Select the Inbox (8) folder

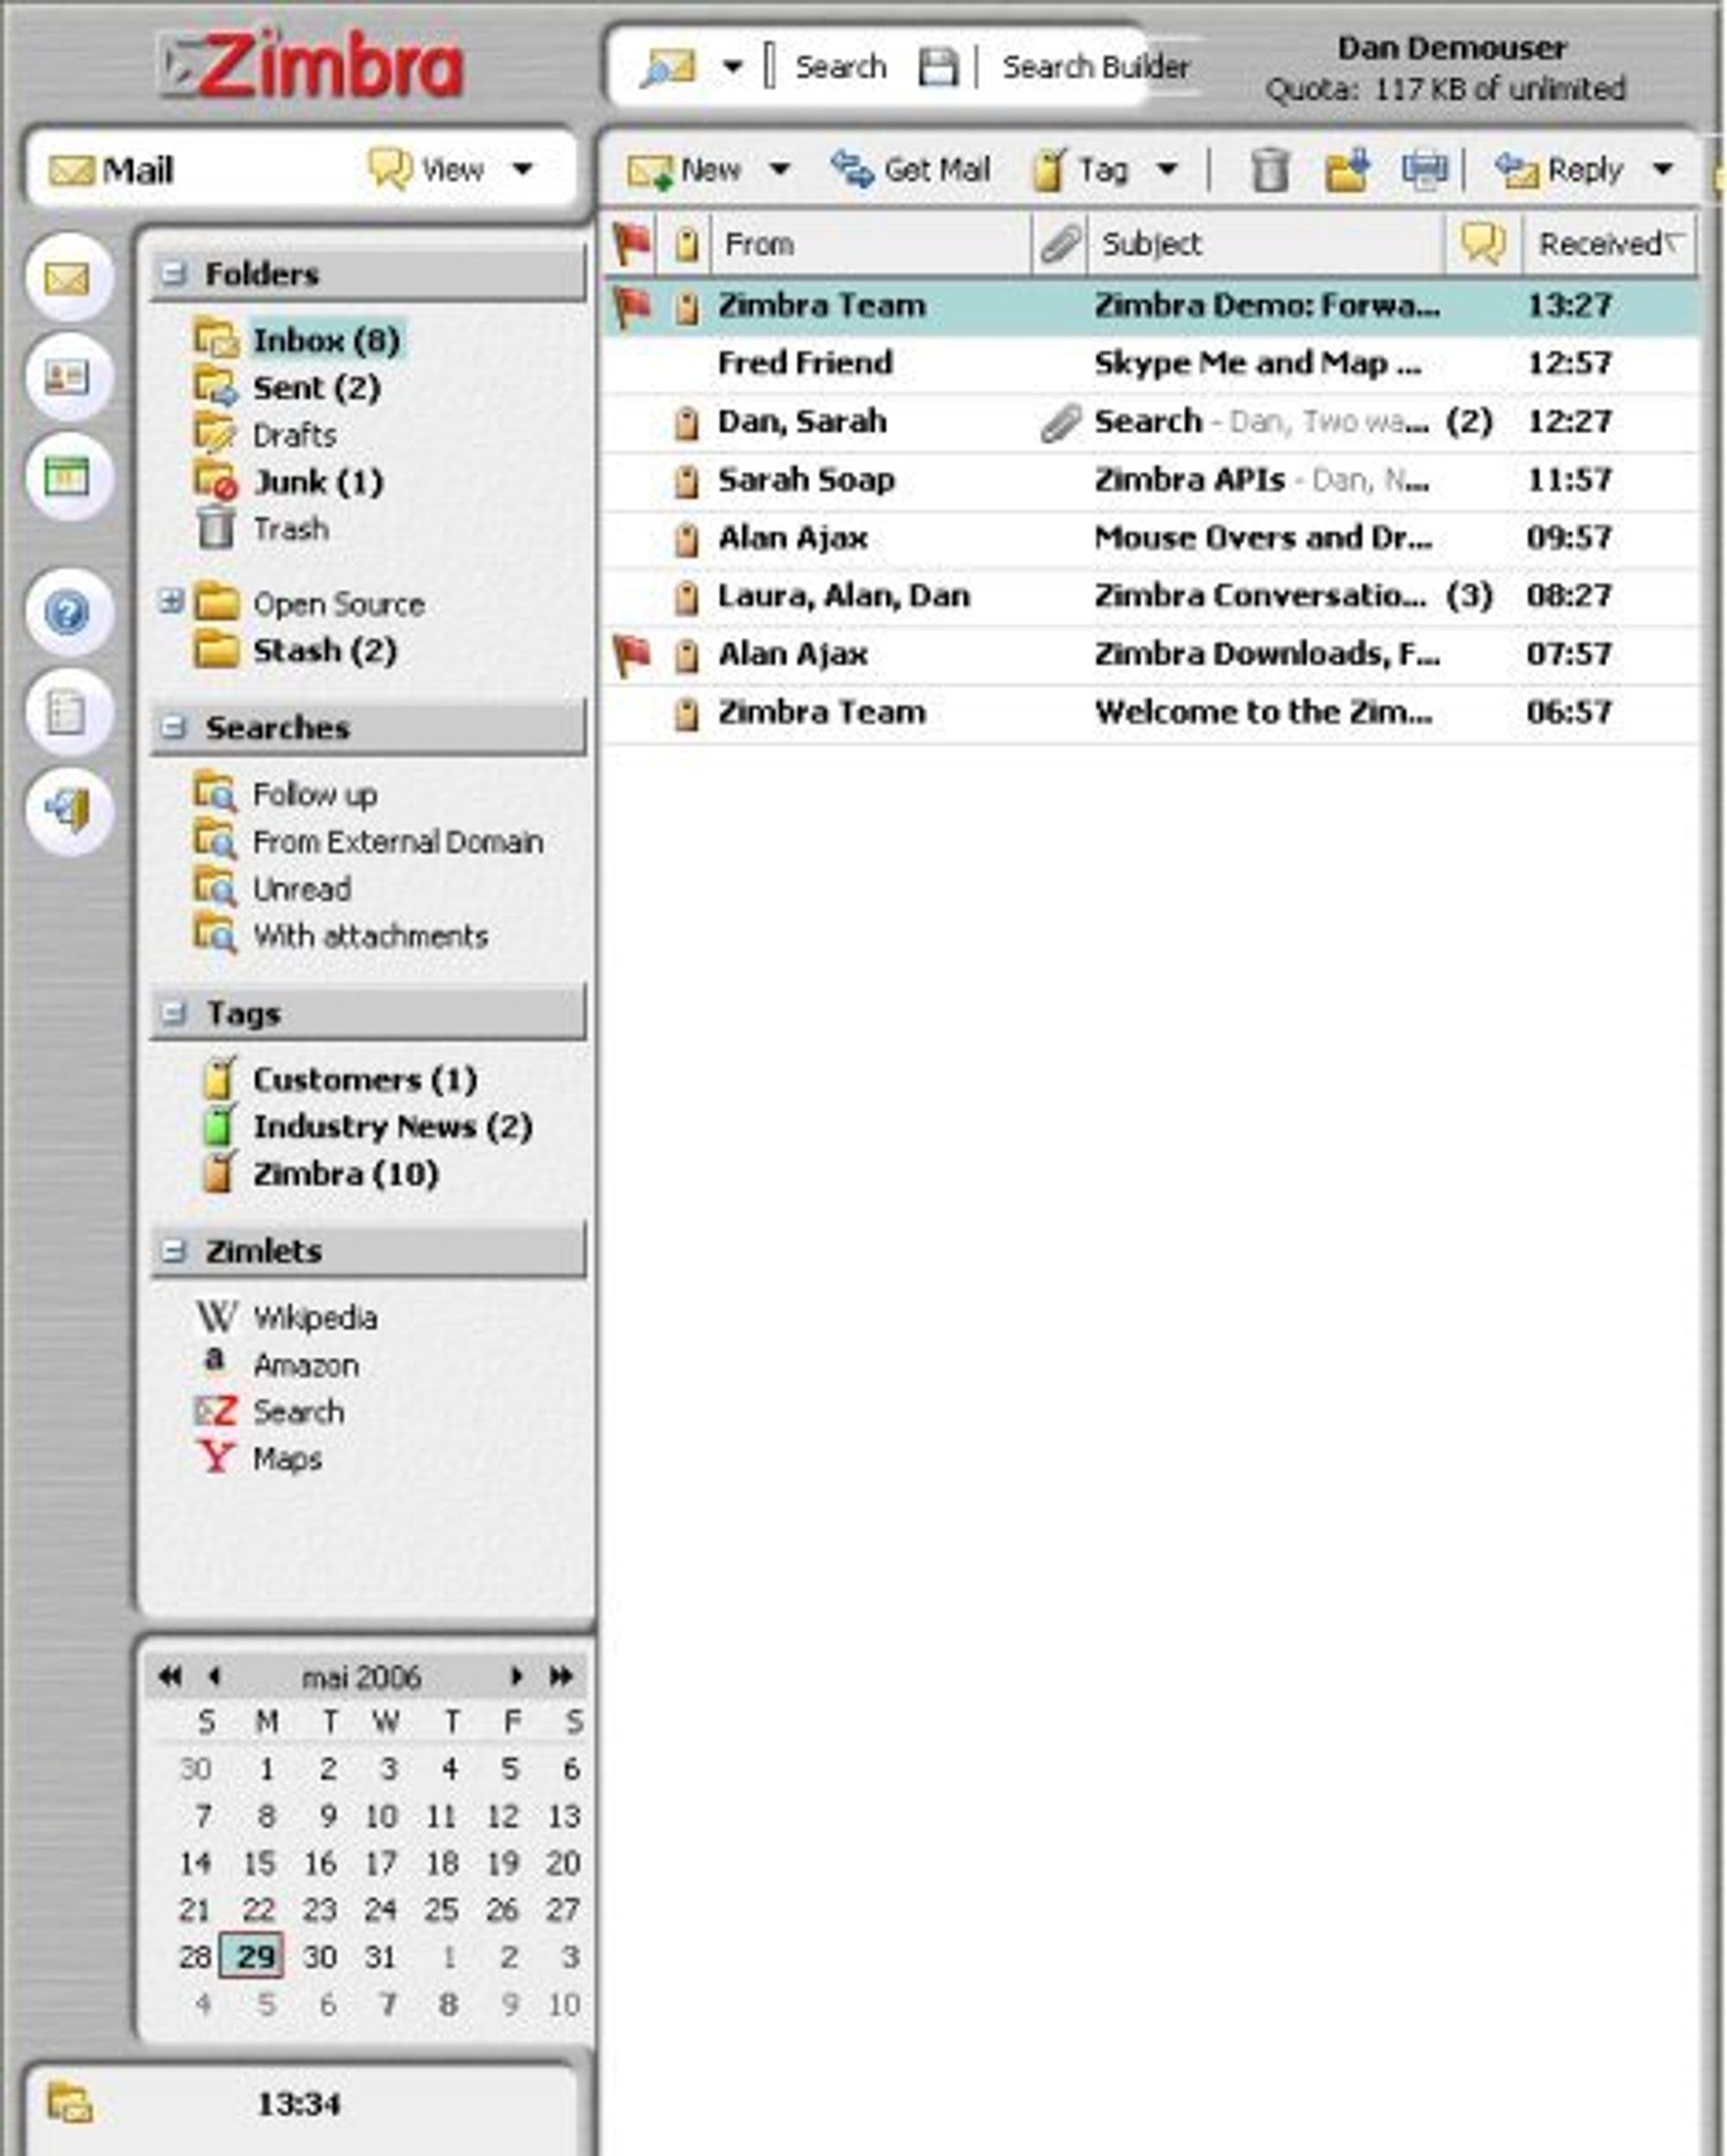[x=300, y=340]
